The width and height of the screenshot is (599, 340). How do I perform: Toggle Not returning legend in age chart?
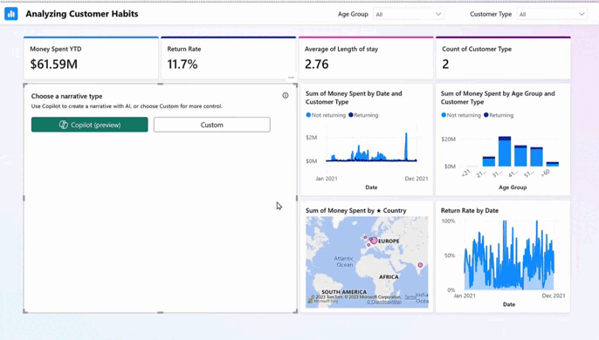click(x=461, y=115)
